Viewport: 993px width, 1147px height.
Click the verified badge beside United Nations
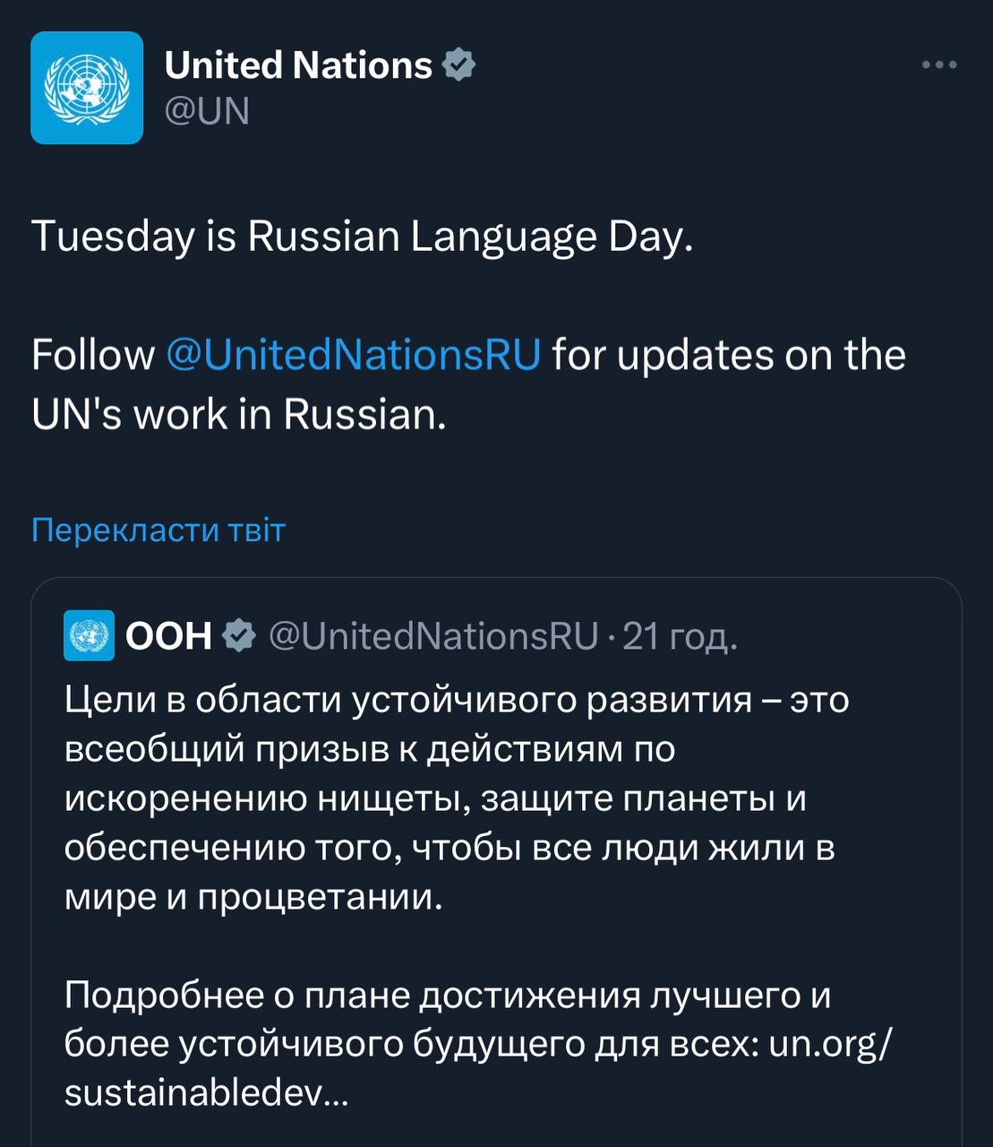point(458,65)
